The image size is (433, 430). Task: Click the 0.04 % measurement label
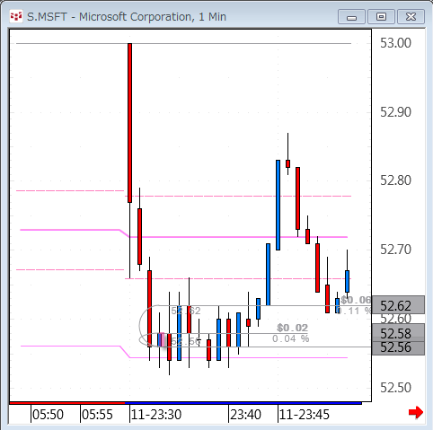[x=290, y=338]
